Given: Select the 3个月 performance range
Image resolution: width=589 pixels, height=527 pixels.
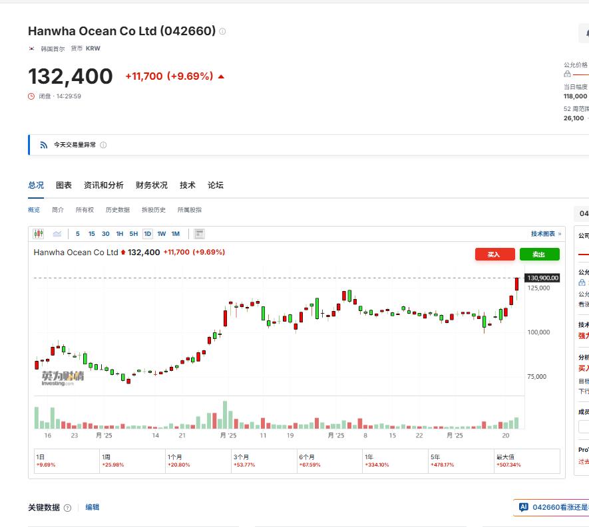Looking at the screenshot, I should pyautogui.click(x=264, y=461).
